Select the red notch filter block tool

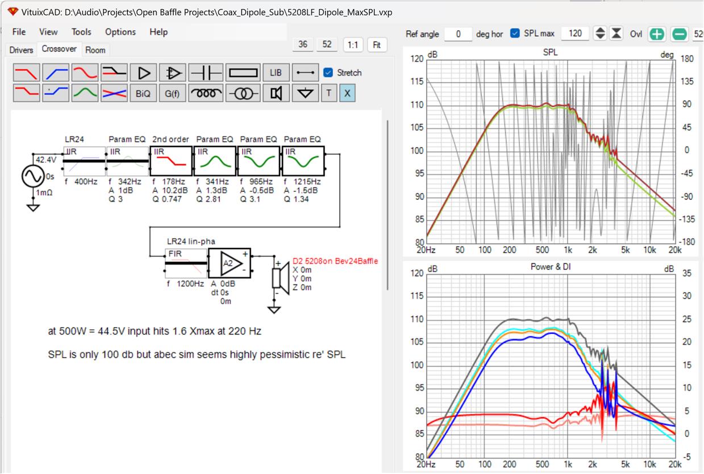pyautogui.click(x=85, y=73)
